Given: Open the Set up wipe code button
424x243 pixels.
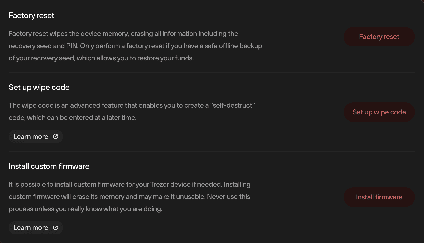Looking at the screenshot, I should (x=379, y=112).
